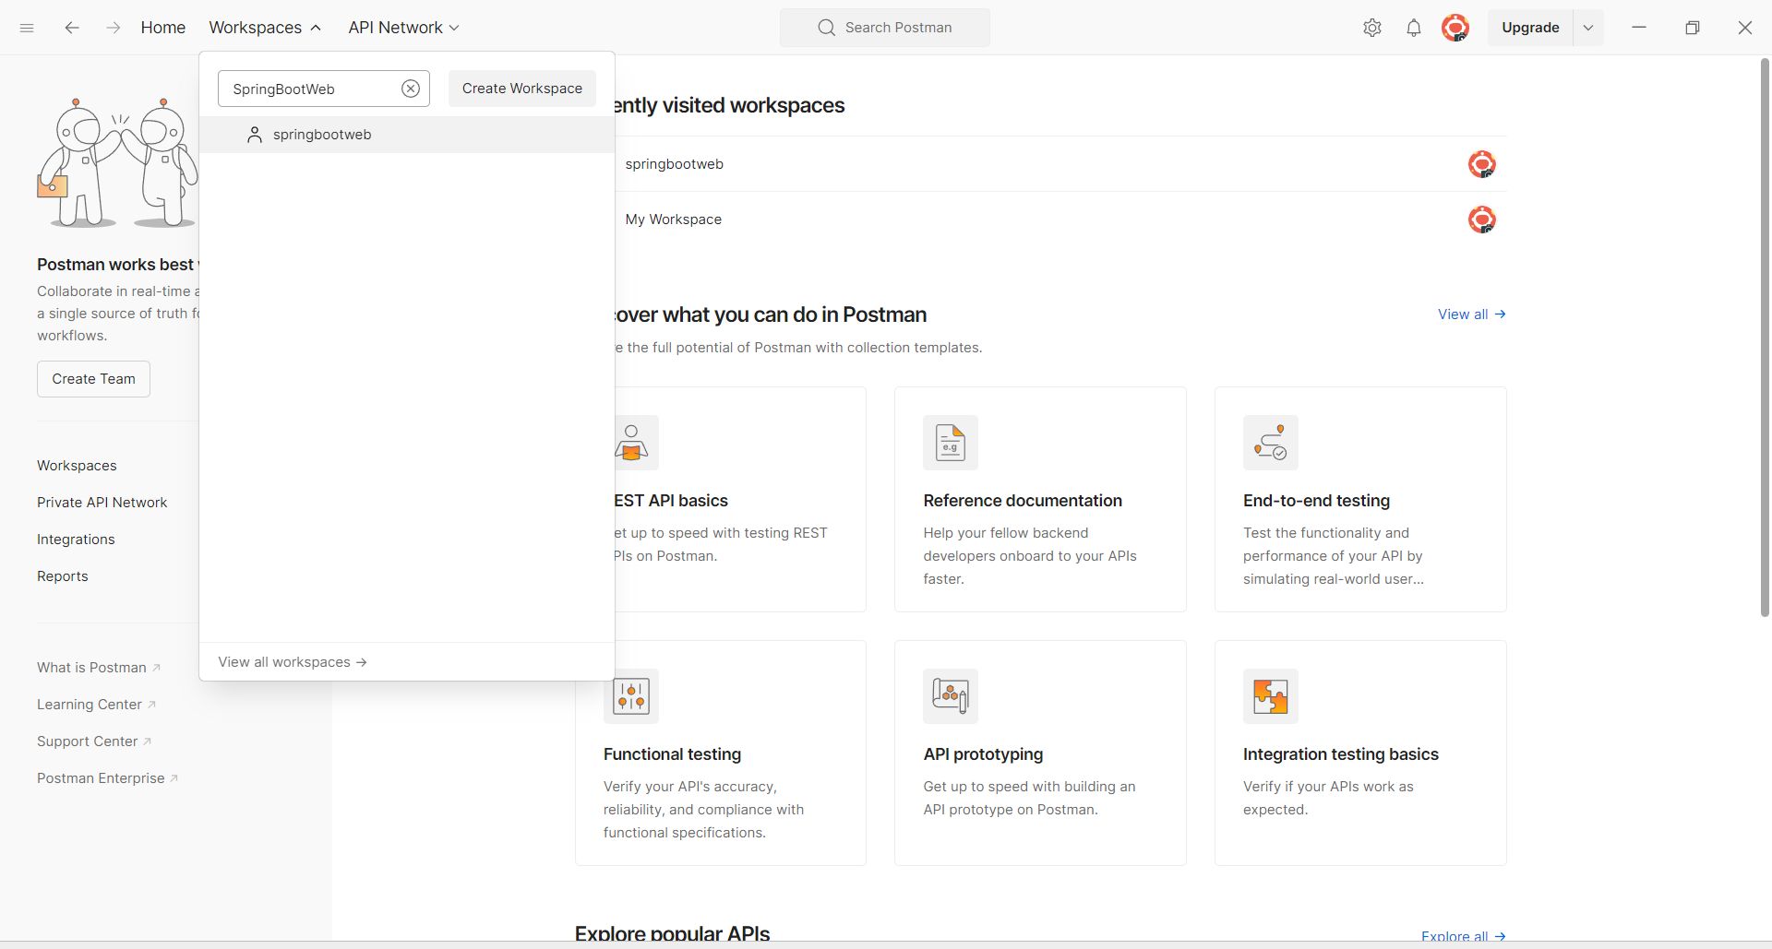The width and height of the screenshot is (1772, 949).
Task: Open Functional testing card title
Action: click(672, 754)
